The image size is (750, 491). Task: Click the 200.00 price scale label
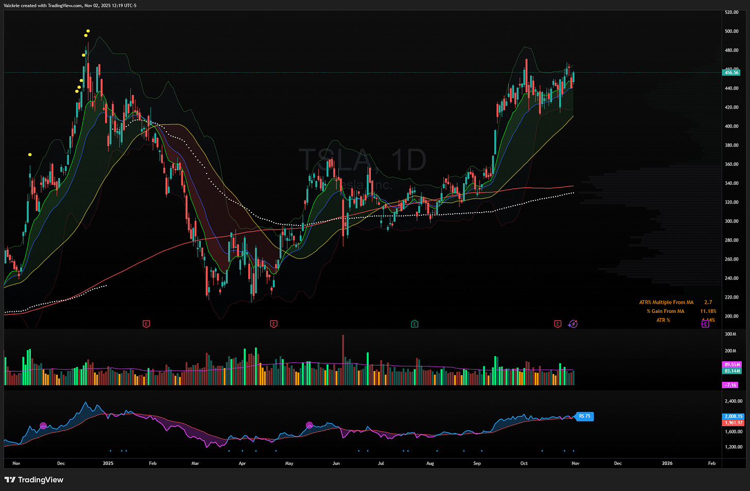click(x=731, y=317)
